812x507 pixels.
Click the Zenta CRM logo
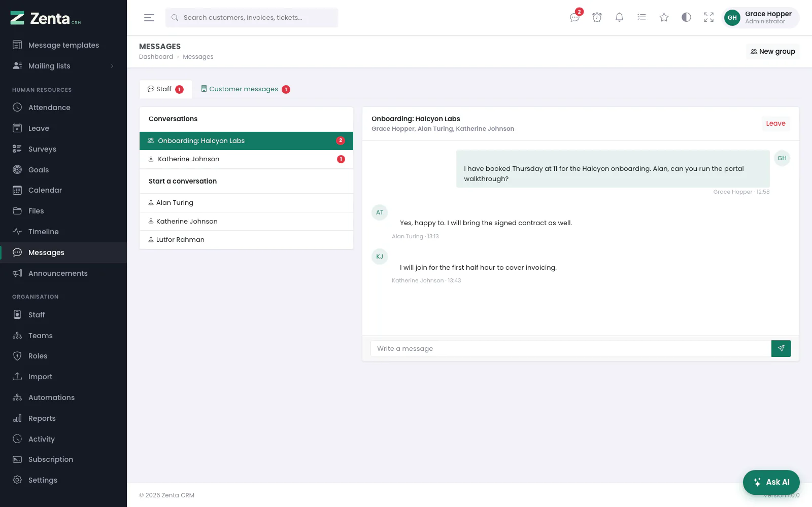(46, 18)
